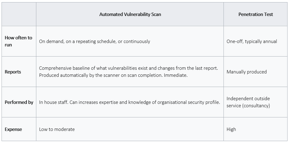
Task: Select the "Manually produced" cell
Action: [247, 72]
